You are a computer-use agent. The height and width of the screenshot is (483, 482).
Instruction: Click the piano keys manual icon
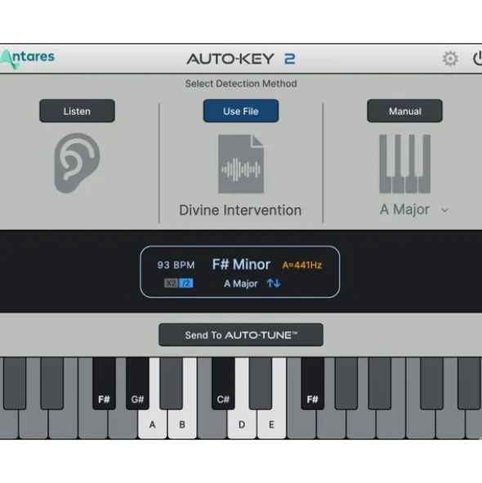[404, 164]
